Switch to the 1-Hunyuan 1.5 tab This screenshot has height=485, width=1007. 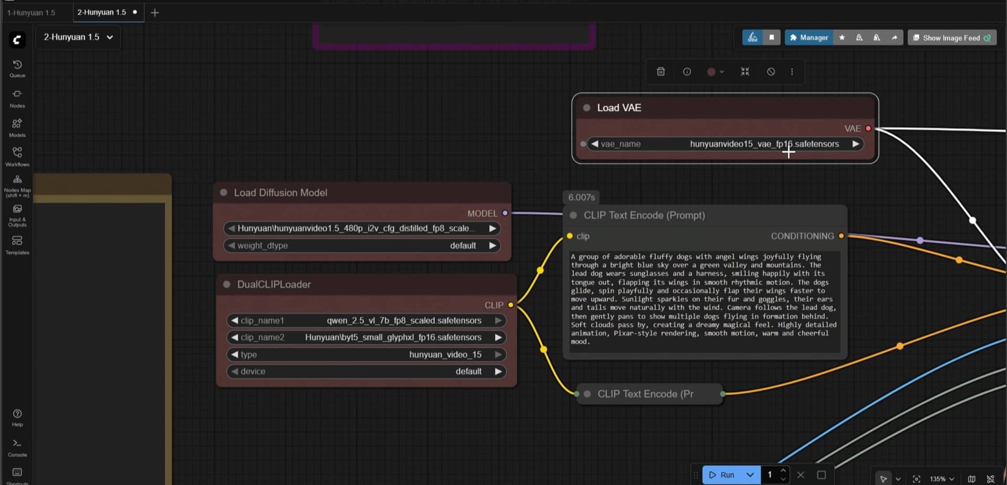(31, 12)
